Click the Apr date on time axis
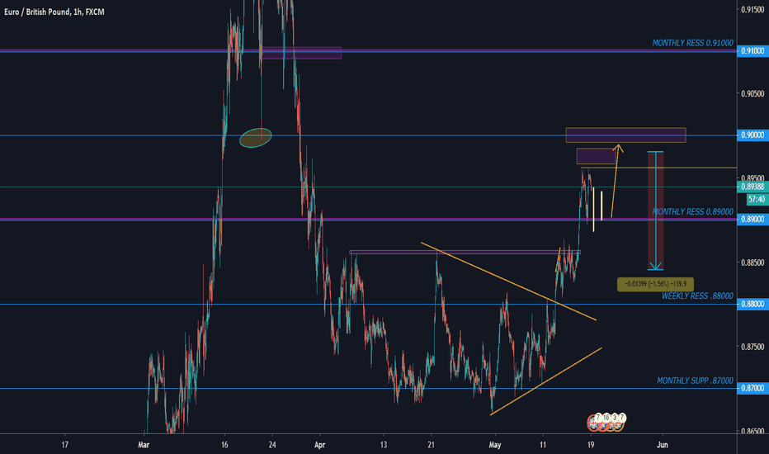The image size is (769, 454). (320, 445)
